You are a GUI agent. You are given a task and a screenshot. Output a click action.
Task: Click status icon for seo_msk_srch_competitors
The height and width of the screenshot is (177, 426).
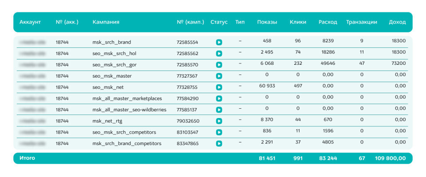point(219,132)
